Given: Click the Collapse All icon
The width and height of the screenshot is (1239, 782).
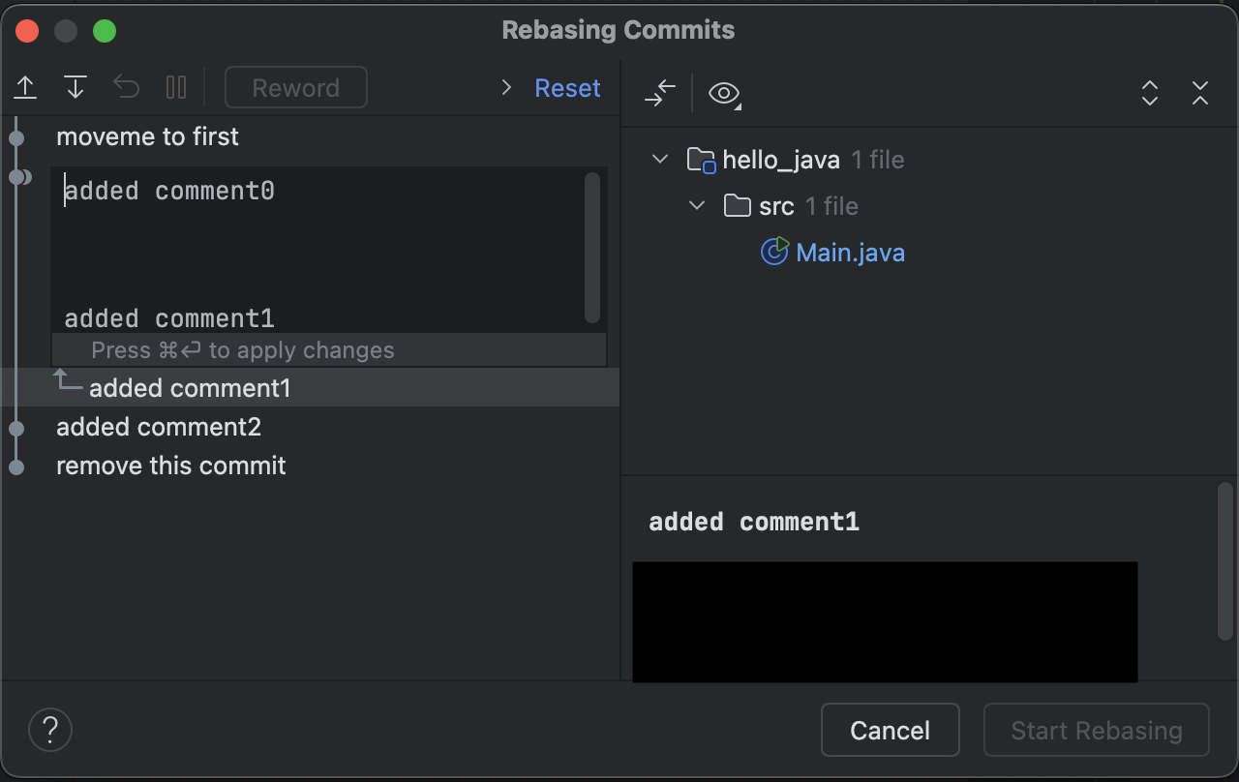Looking at the screenshot, I should click(1200, 93).
